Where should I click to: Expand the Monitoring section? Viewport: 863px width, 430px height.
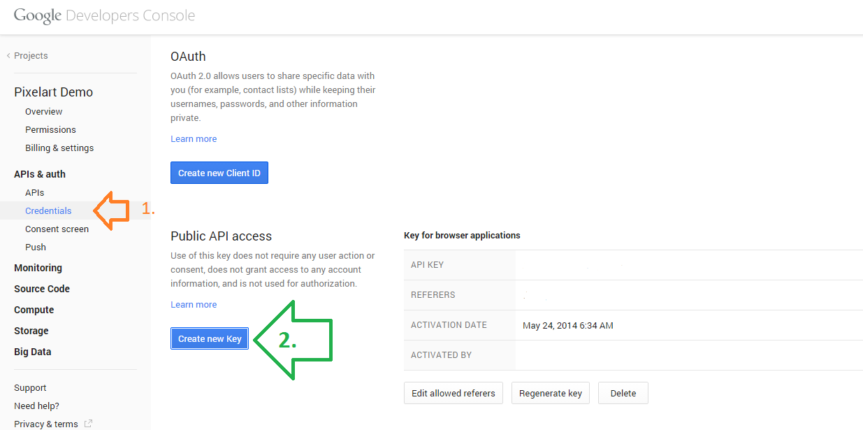coord(38,268)
